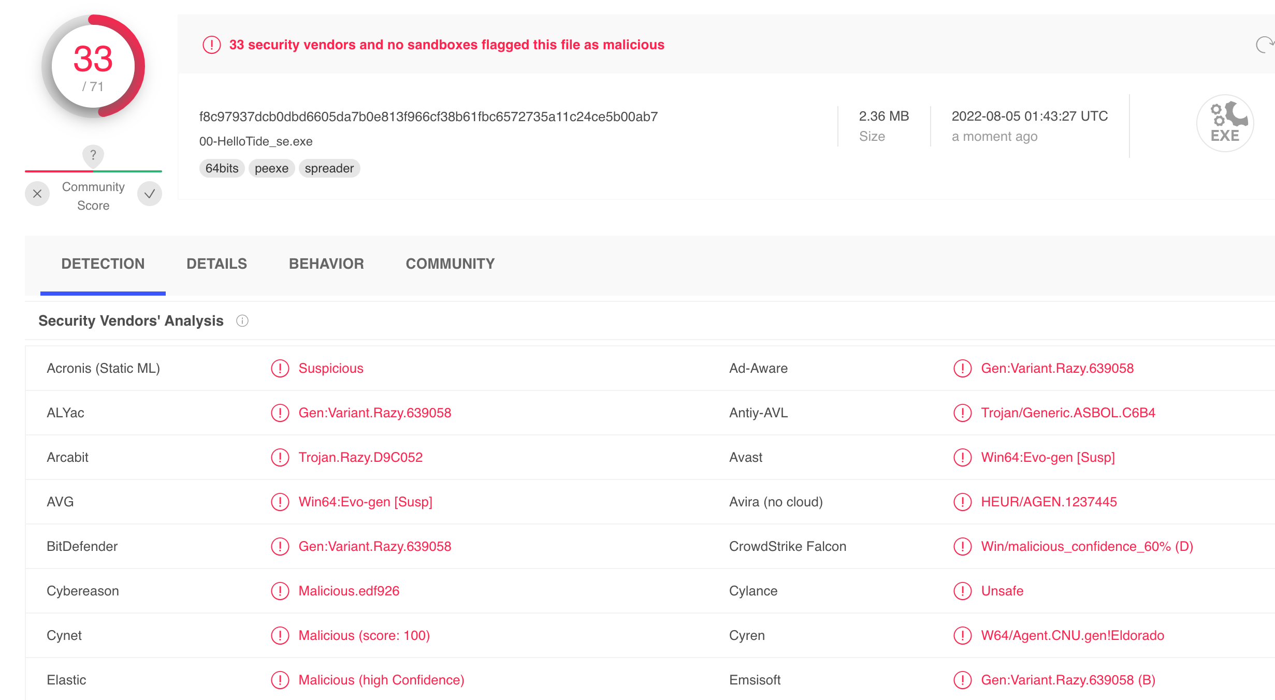Switch to the DETAILS tab
The height and width of the screenshot is (700, 1275).
tap(216, 264)
